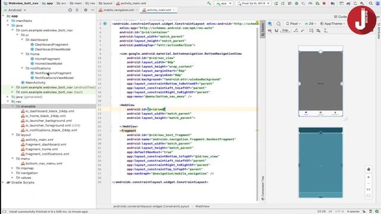
Task: Click the Design Surface layers icon
Action: tap(270, 24)
